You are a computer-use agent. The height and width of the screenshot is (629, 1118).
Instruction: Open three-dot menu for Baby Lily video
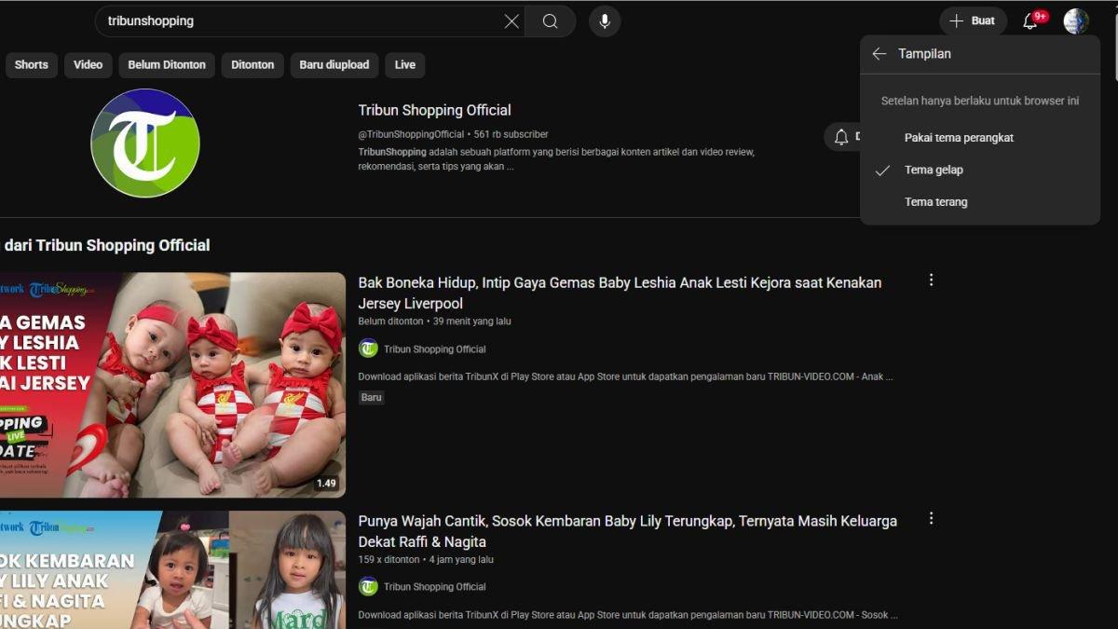point(931,519)
